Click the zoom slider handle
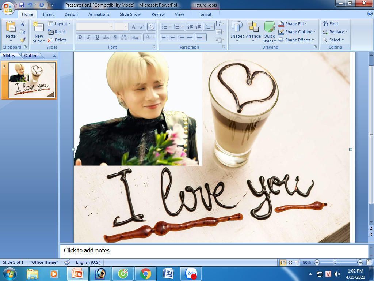The width and height of the screenshot is (374, 281). (335, 262)
